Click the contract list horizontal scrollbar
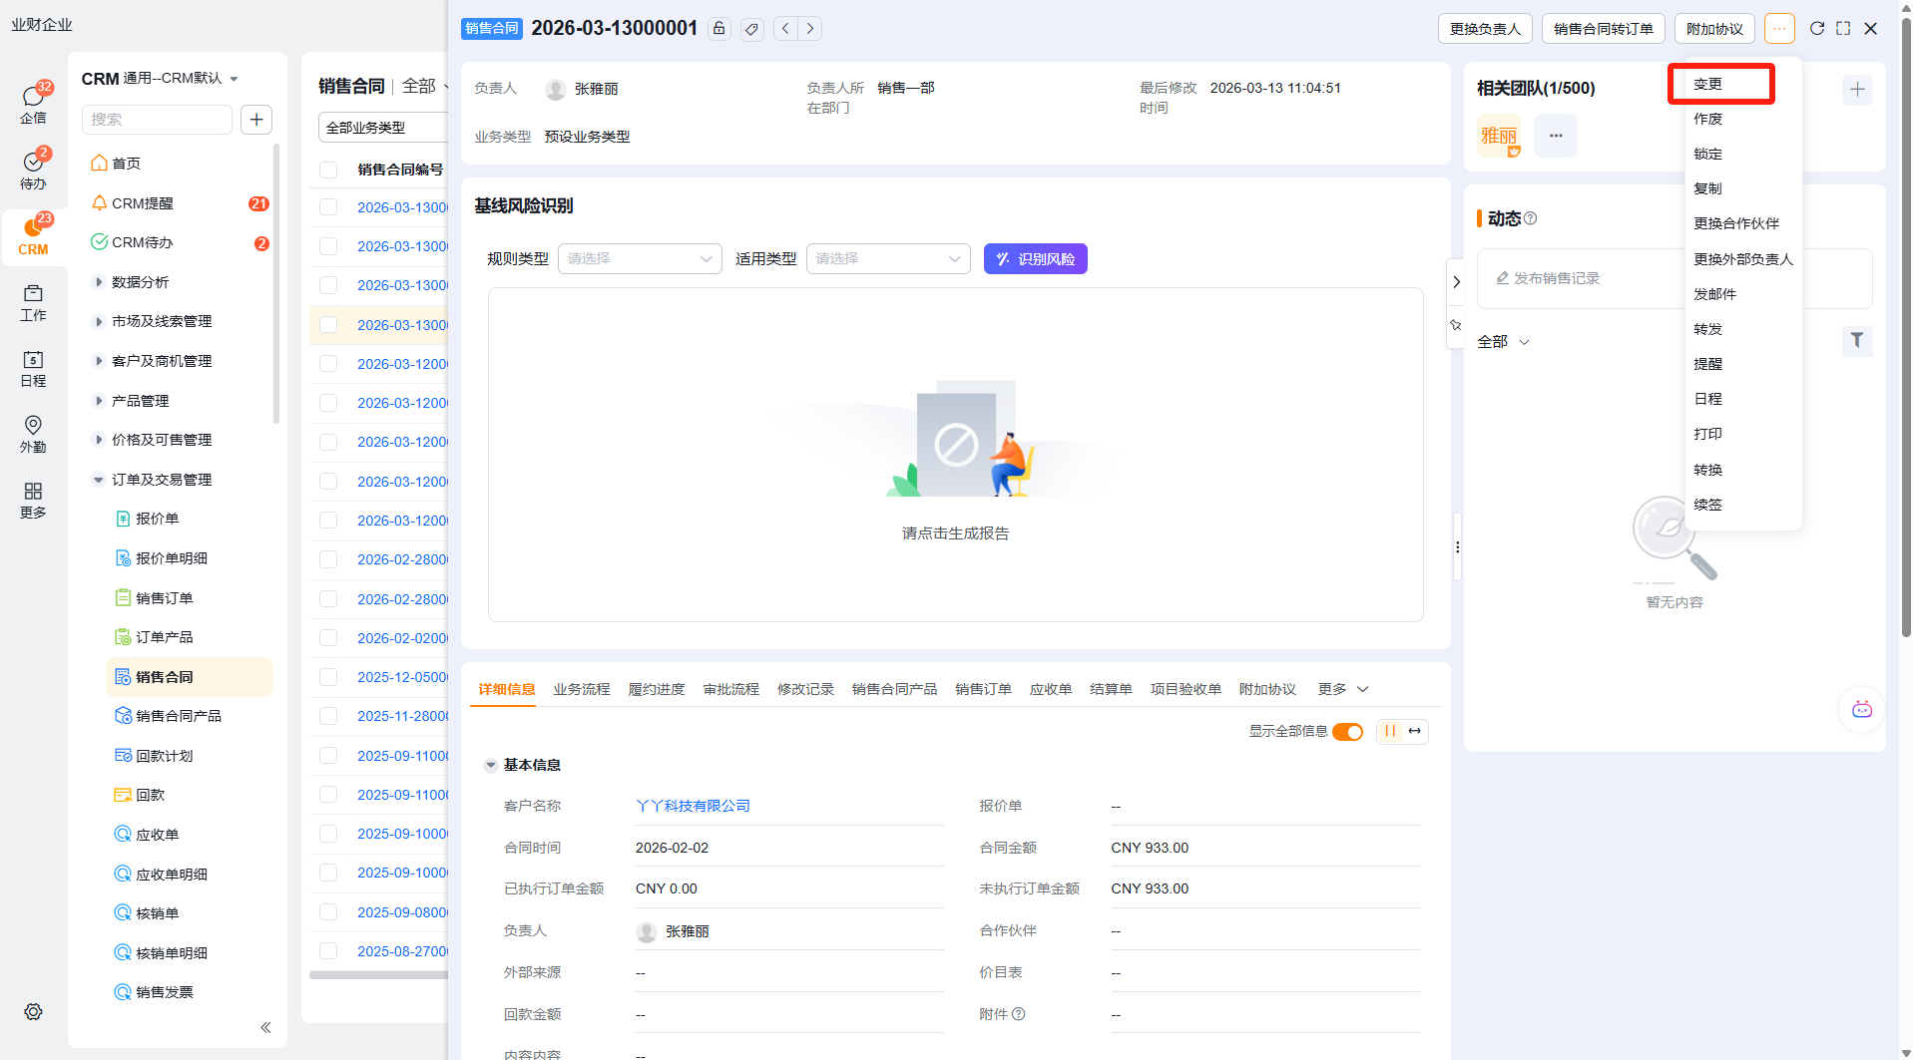The width and height of the screenshot is (1913, 1060). click(x=379, y=975)
